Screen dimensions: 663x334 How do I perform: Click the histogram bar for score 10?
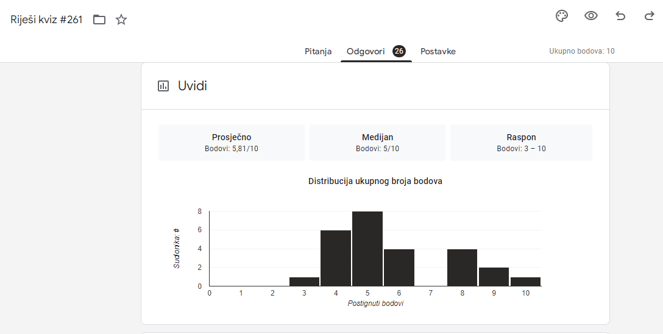click(x=525, y=282)
